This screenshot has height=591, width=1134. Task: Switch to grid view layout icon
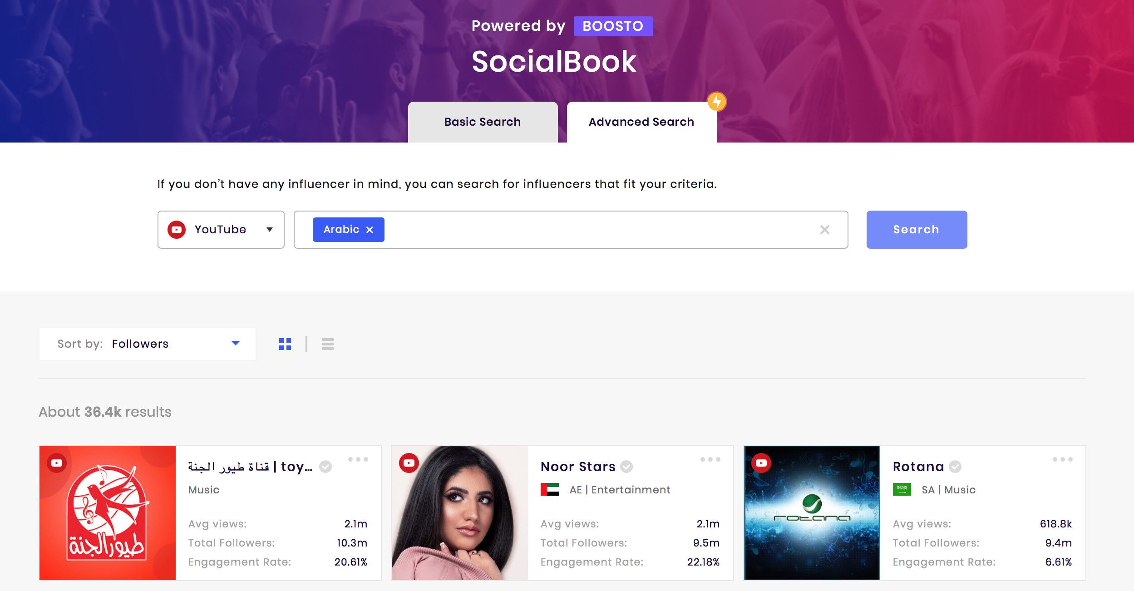[x=285, y=344]
